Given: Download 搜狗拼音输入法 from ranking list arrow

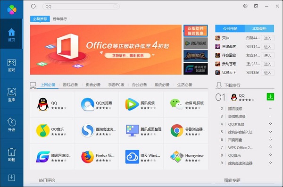Looking at the screenshot, I should tap(271, 132).
